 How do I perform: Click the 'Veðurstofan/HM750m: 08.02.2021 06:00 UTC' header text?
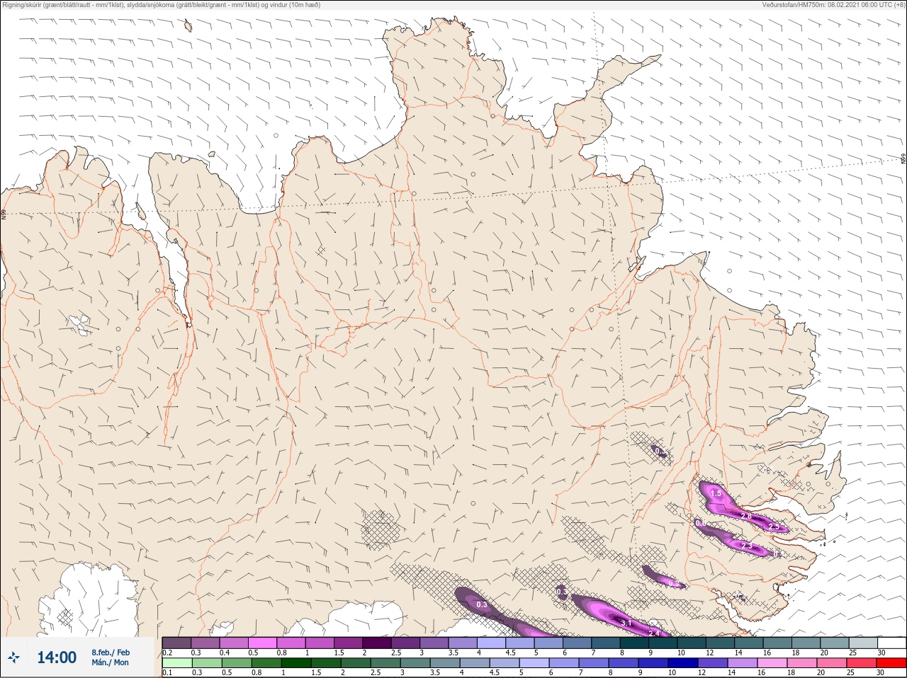pyautogui.click(x=835, y=5)
